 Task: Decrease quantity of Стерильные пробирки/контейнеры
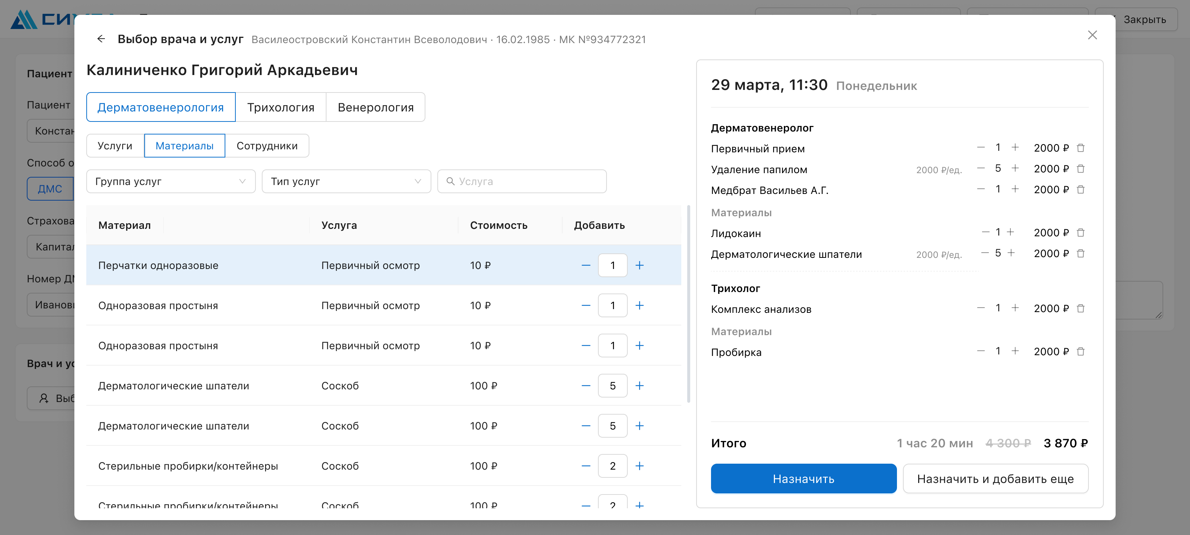pos(586,466)
